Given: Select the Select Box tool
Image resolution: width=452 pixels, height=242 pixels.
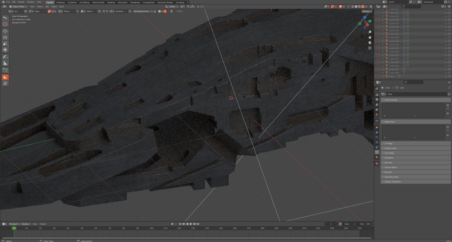Looking at the screenshot, I should [x=5, y=18].
